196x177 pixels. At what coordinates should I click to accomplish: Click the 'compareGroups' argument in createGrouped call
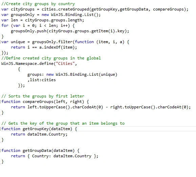click(168, 9)
